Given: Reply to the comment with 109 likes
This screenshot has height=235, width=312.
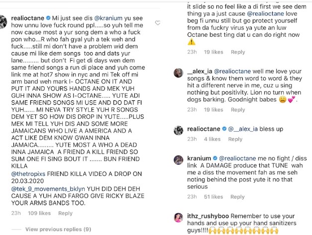Looking at the screenshot, I should [x=65, y=213].
